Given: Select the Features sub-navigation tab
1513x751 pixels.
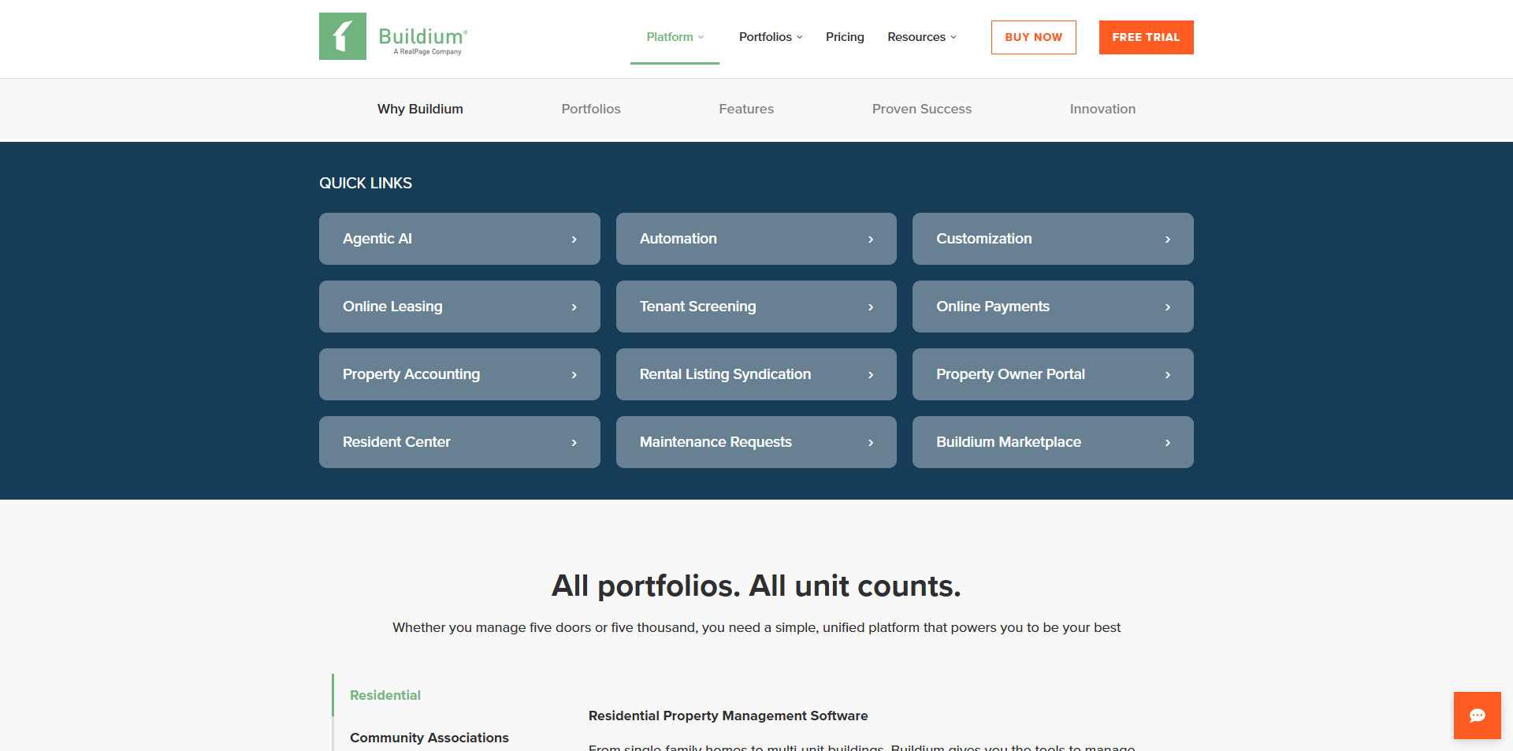Looking at the screenshot, I should point(746,109).
